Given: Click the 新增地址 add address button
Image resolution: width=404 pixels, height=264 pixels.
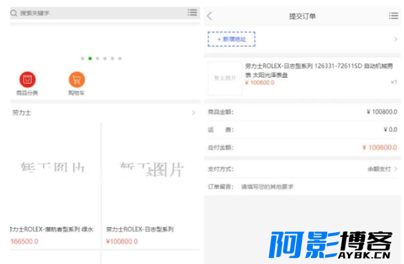Looking at the screenshot, I should 231,39.
